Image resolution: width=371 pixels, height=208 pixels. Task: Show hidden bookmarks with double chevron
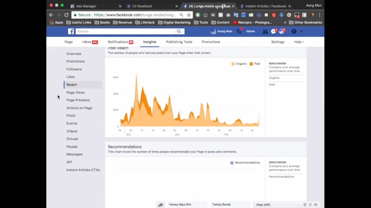285,22
